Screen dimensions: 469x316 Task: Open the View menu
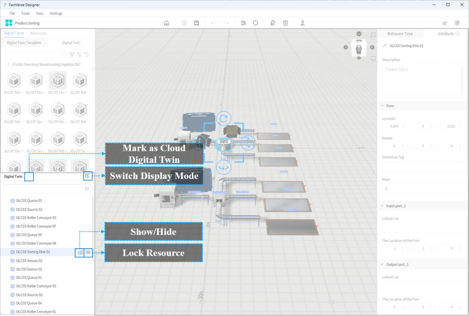click(x=39, y=13)
